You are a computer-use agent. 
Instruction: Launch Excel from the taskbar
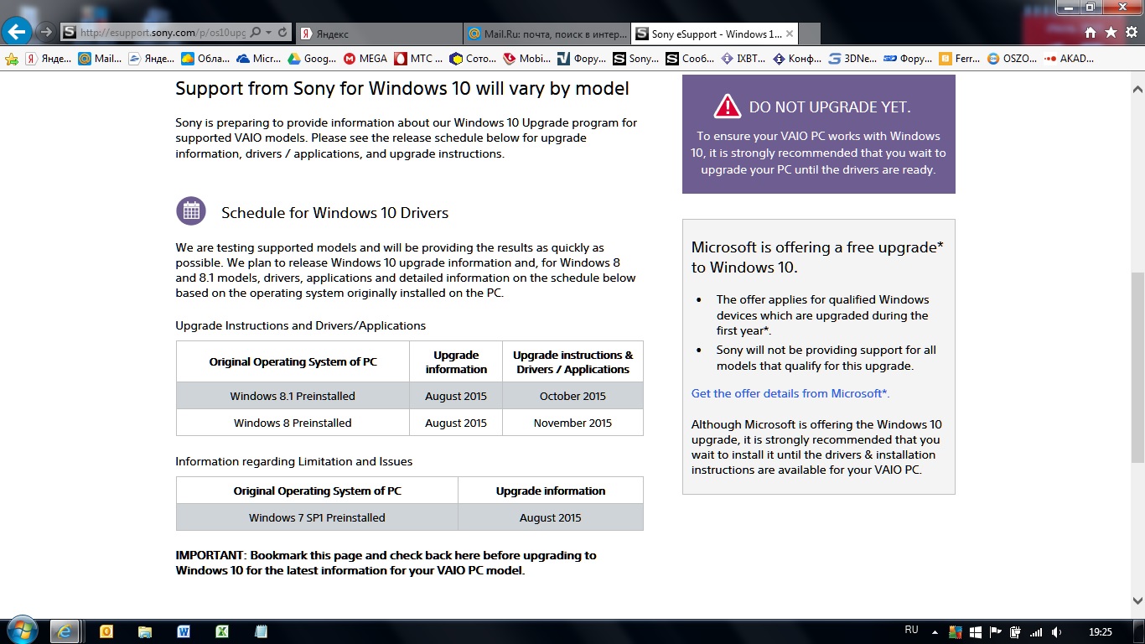pos(222,631)
